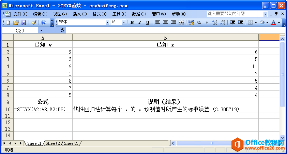The height and width of the screenshot is (154, 287).
Task: Increase decimal places
Action: click(214, 23)
